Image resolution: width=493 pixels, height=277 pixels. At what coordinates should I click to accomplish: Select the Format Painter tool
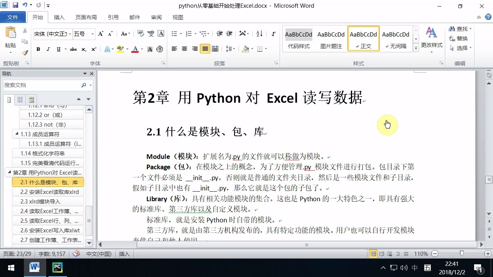pyautogui.click(x=24, y=53)
